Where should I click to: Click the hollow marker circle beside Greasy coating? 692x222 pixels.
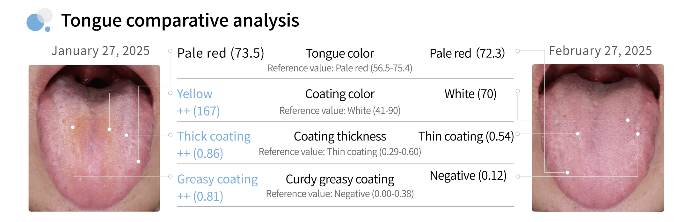tap(170, 176)
